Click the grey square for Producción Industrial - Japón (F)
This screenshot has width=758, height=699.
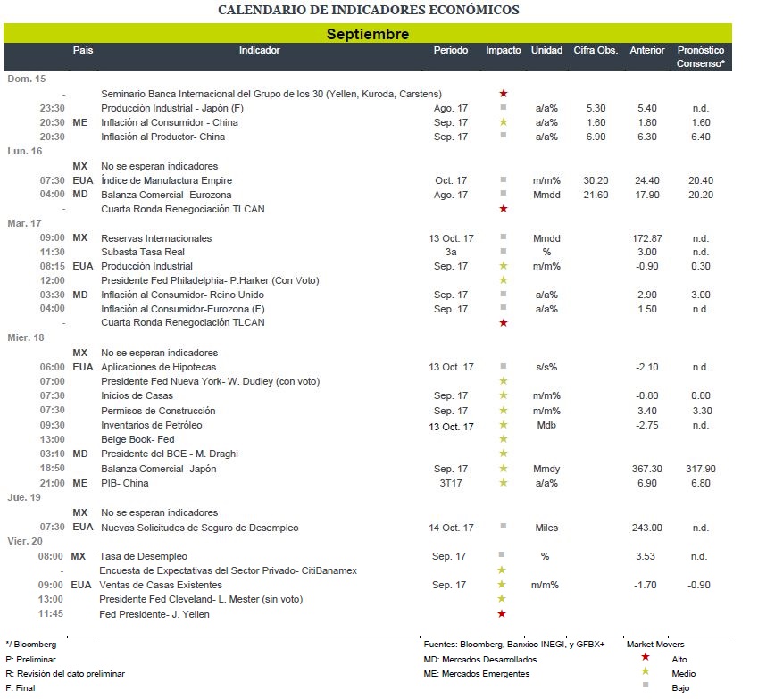pyautogui.click(x=504, y=107)
